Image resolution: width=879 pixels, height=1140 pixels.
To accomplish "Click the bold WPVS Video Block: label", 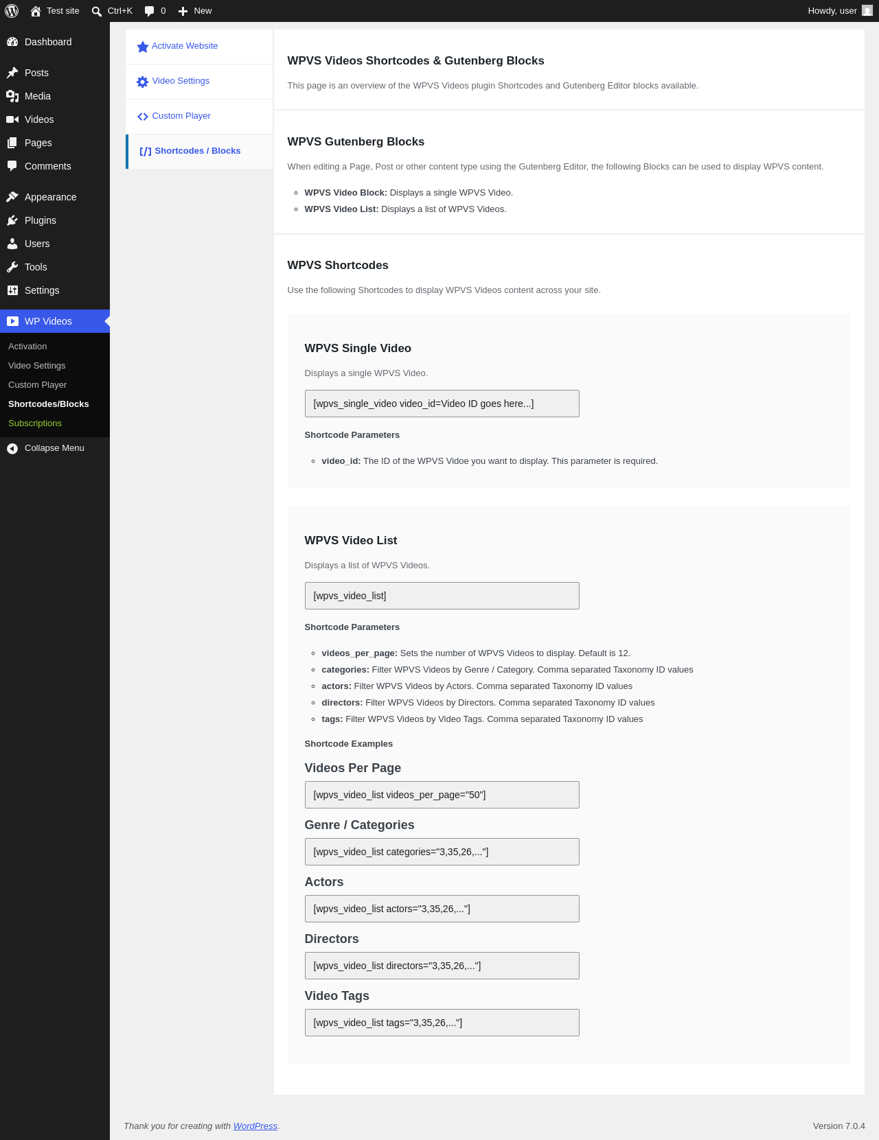I will [346, 193].
